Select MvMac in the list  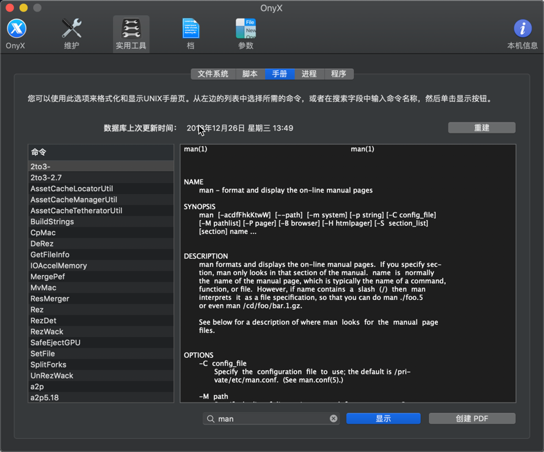pos(101,288)
